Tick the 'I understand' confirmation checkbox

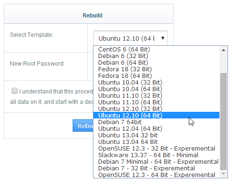coord(15,91)
